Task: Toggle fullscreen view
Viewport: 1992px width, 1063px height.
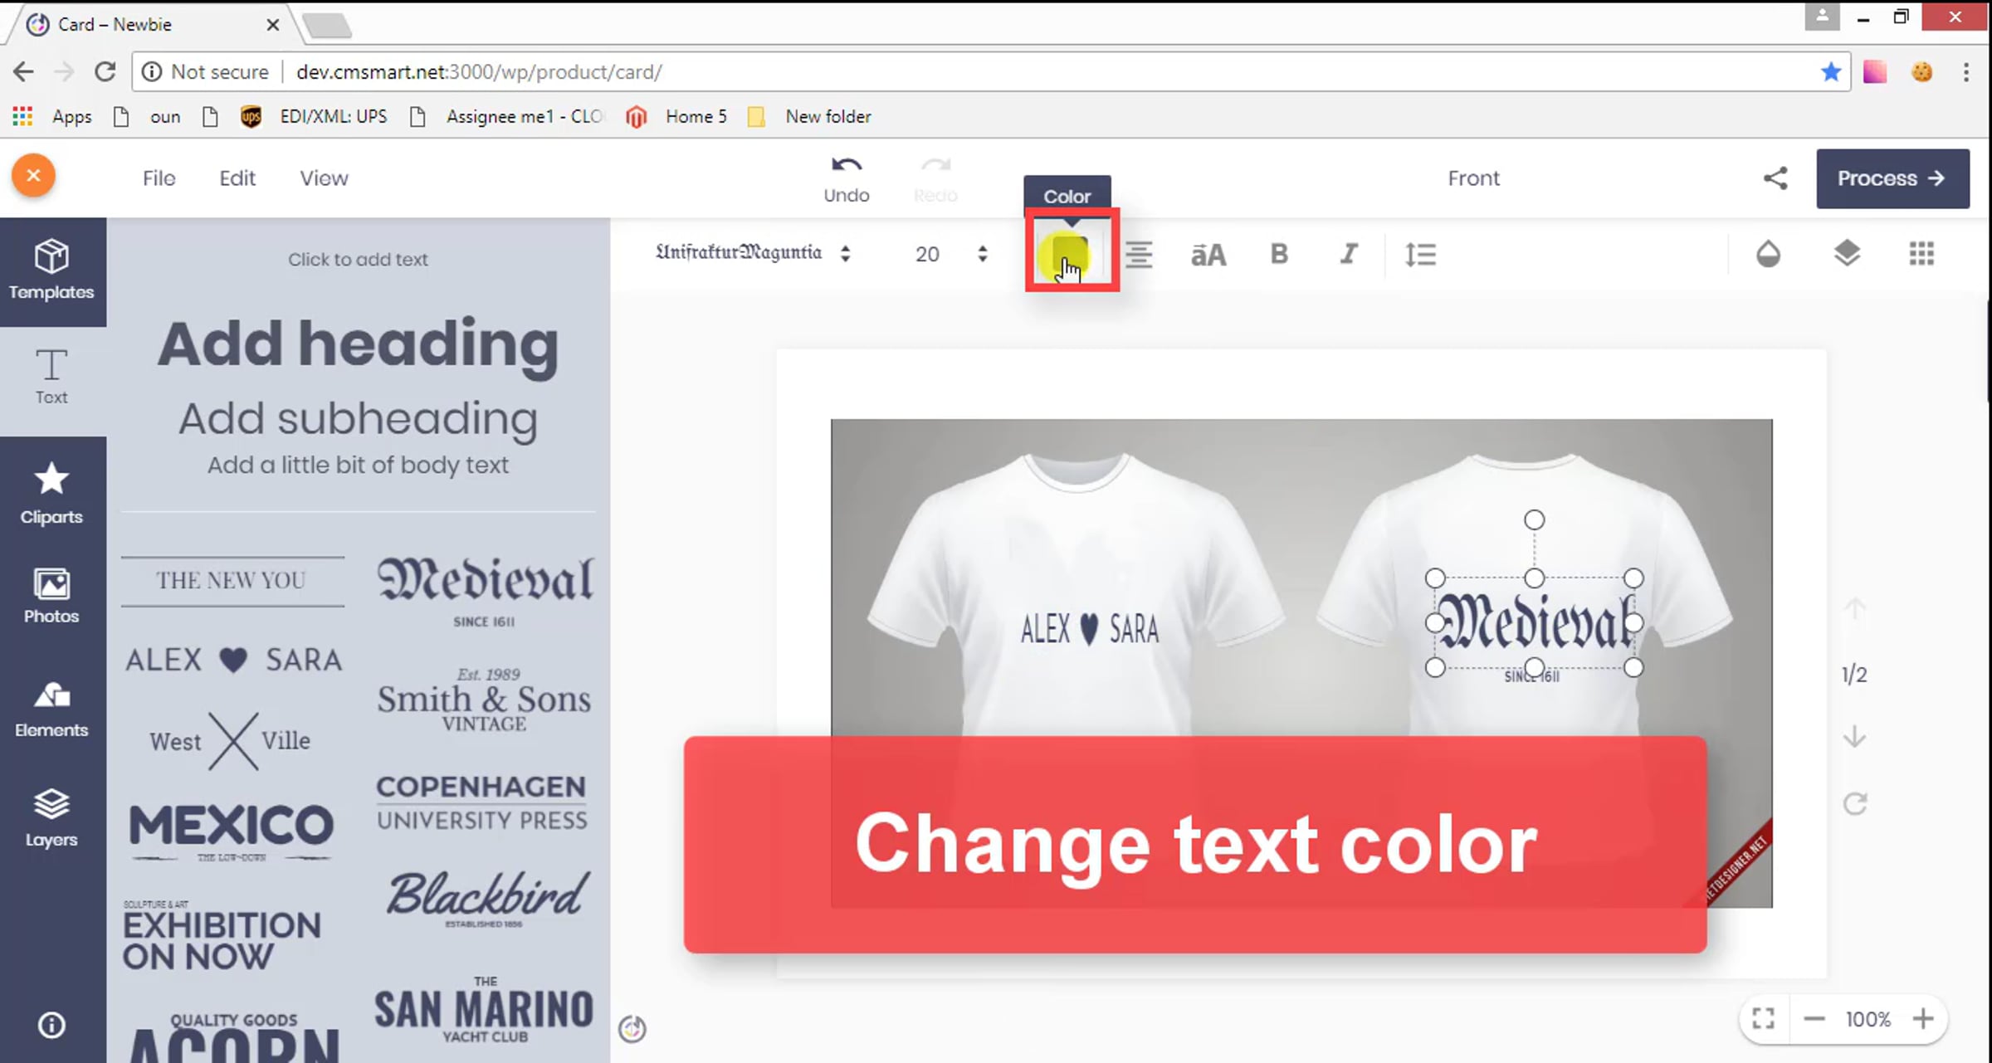Action: click(1763, 1019)
